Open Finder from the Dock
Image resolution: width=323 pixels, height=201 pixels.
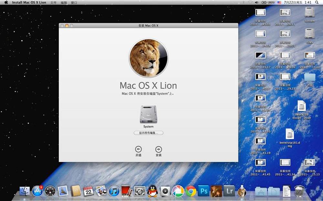click(25, 191)
